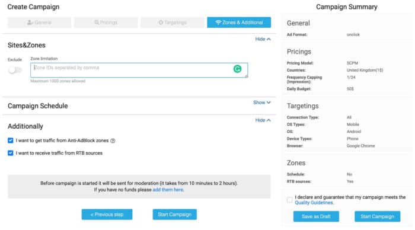The width and height of the screenshot is (415, 230).
Task: Click the target icon on Targetings tab
Action: (x=161, y=23)
